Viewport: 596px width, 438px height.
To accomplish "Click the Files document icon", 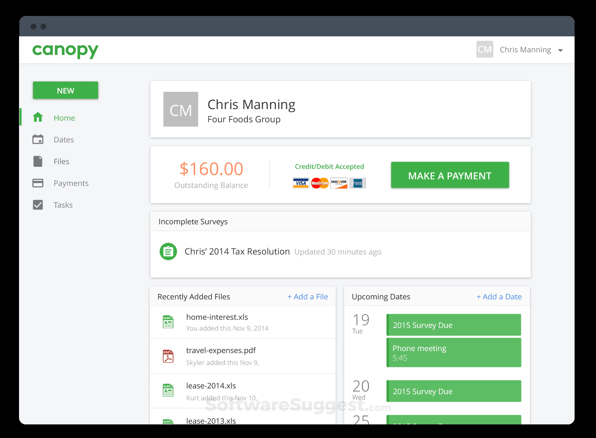I will [38, 161].
